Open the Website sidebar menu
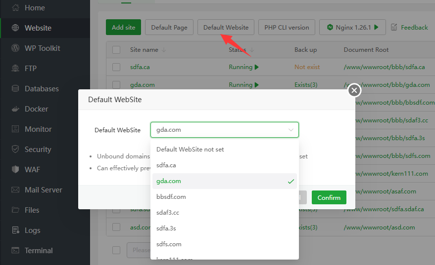Screen dimensions: 435x265 tap(45, 28)
